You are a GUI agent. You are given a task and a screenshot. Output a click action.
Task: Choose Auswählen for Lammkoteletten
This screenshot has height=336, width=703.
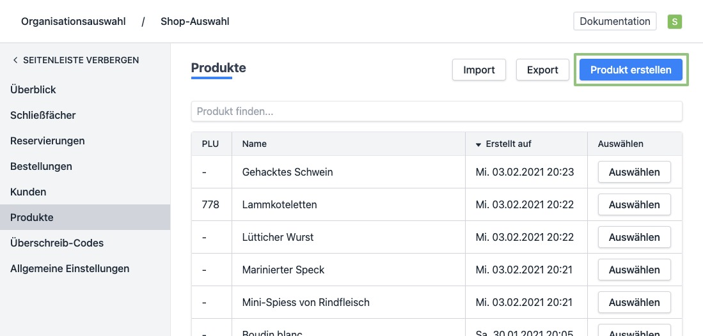pyautogui.click(x=634, y=204)
